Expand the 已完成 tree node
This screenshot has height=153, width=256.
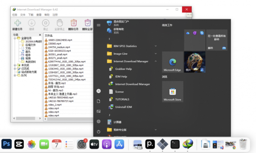tap(15, 69)
